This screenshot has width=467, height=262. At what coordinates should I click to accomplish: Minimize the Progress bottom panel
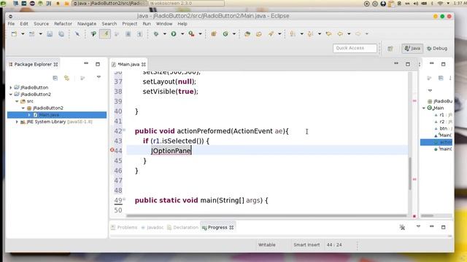click(431, 226)
